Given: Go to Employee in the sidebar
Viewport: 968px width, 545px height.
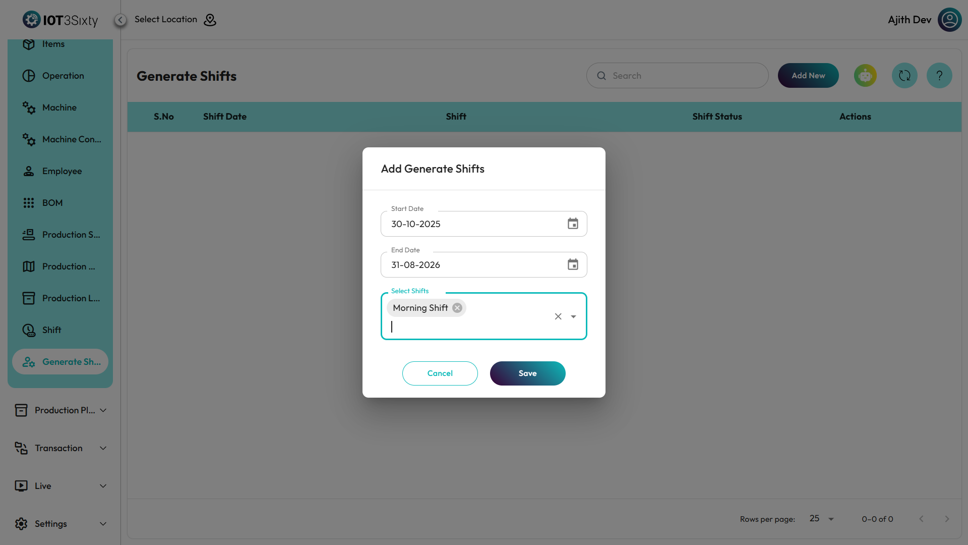Looking at the screenshot, I should [62, 171].
